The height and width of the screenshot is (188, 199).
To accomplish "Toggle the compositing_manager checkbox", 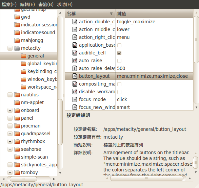I will pos(119,84).
